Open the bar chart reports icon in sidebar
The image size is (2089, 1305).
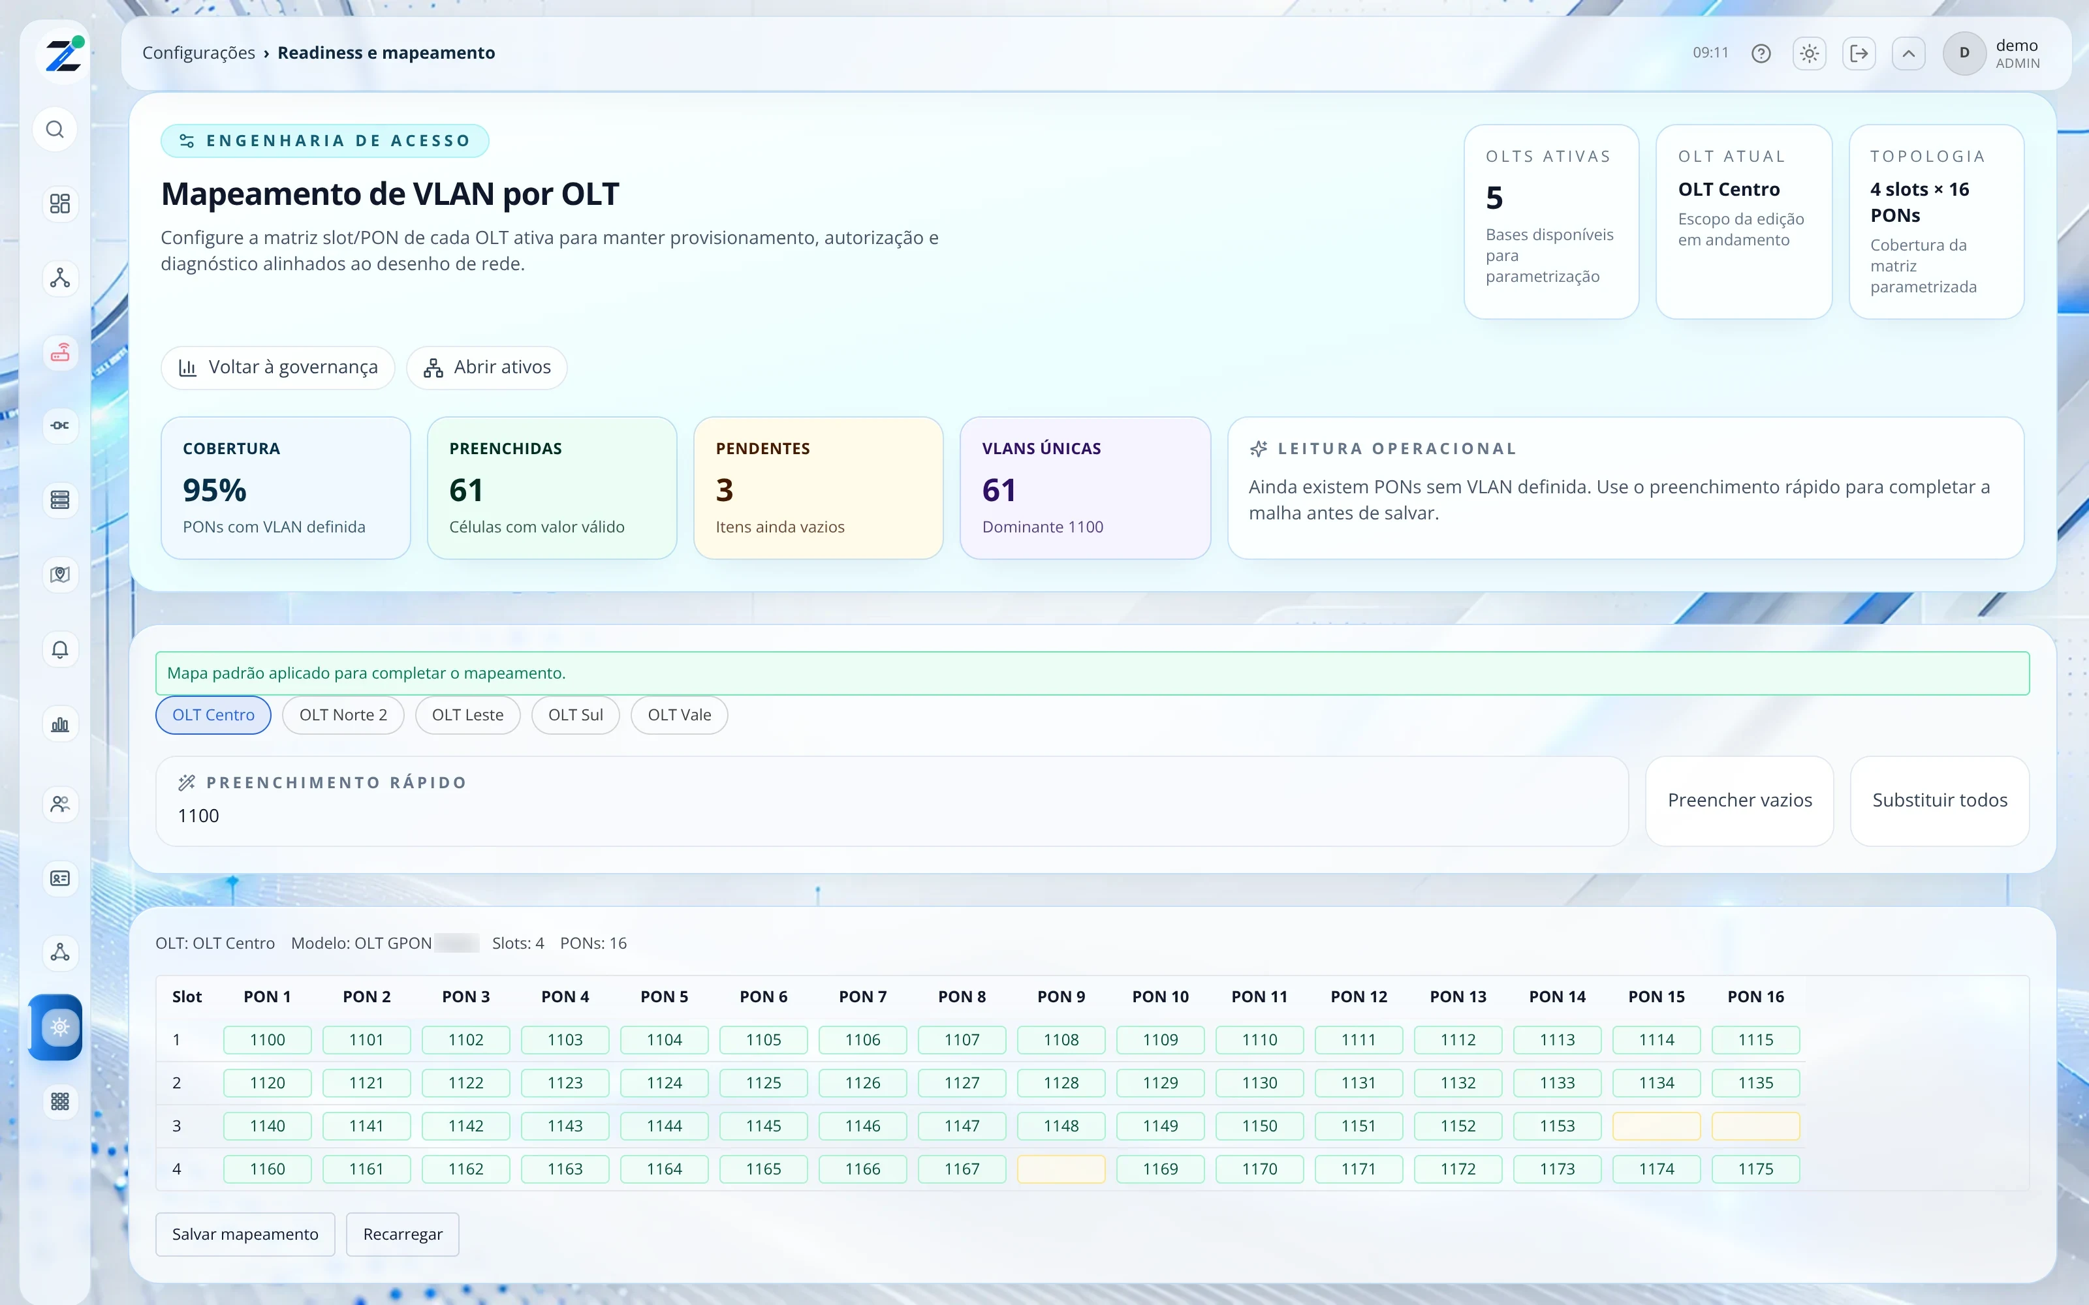click(x=59, y=724)
